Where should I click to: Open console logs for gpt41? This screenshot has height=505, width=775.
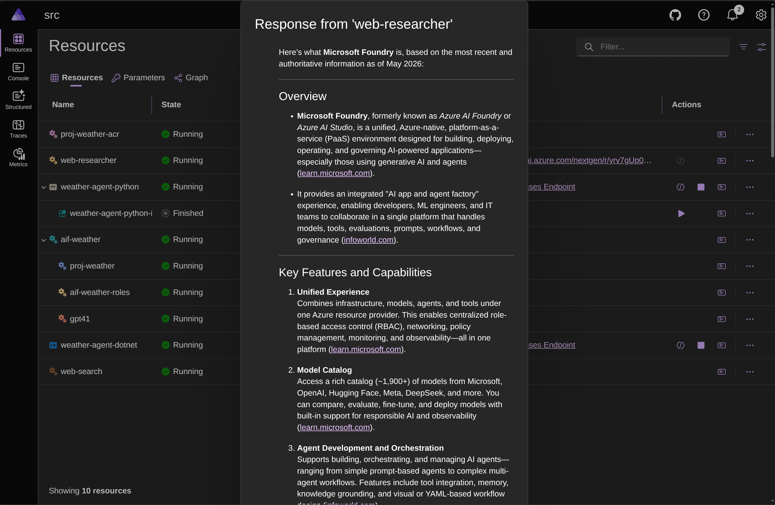[722, 319]
